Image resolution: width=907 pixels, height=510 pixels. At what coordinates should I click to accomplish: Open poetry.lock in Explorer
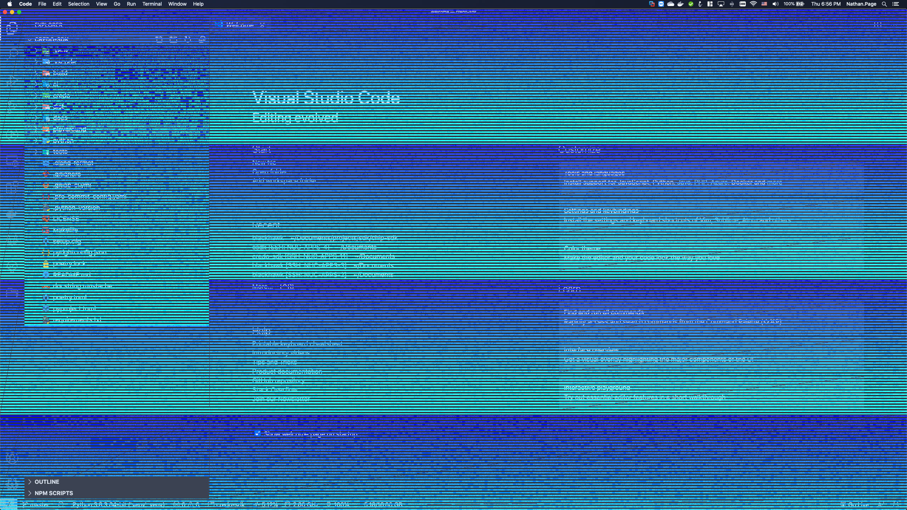(117, 264)
